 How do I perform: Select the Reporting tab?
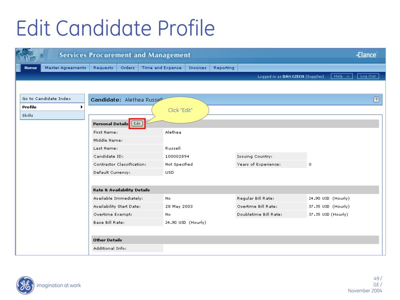click(x=224, y=67)
